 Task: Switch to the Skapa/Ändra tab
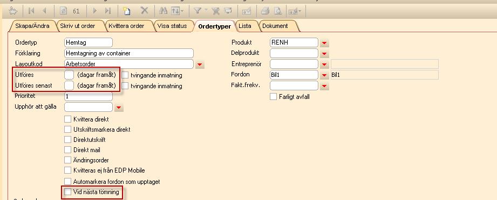coord(32,26)
